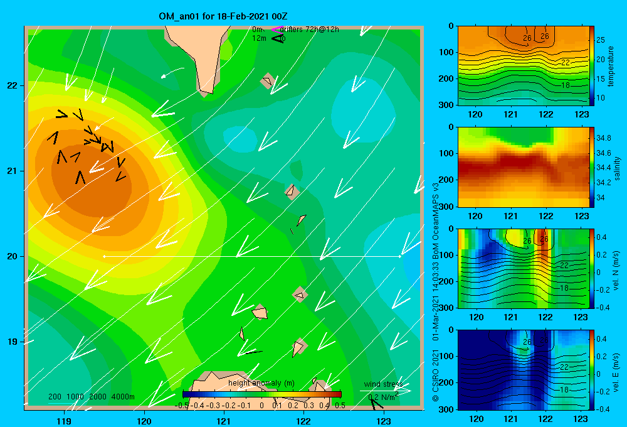Click longitude label '119' on the map axis

[x=65, y=421]
